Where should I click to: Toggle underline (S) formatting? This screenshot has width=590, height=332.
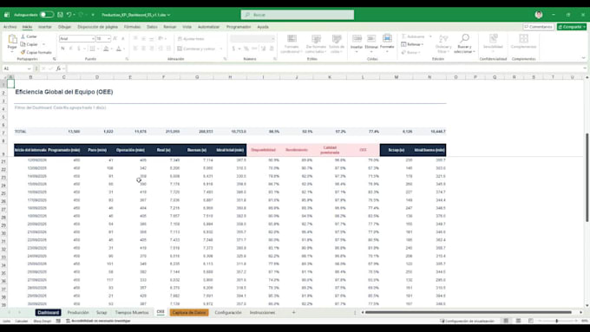(79, 49)
